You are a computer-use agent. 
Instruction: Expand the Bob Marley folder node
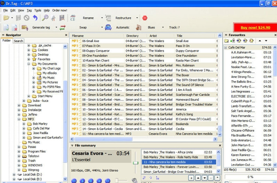click(x=24, y=124)
